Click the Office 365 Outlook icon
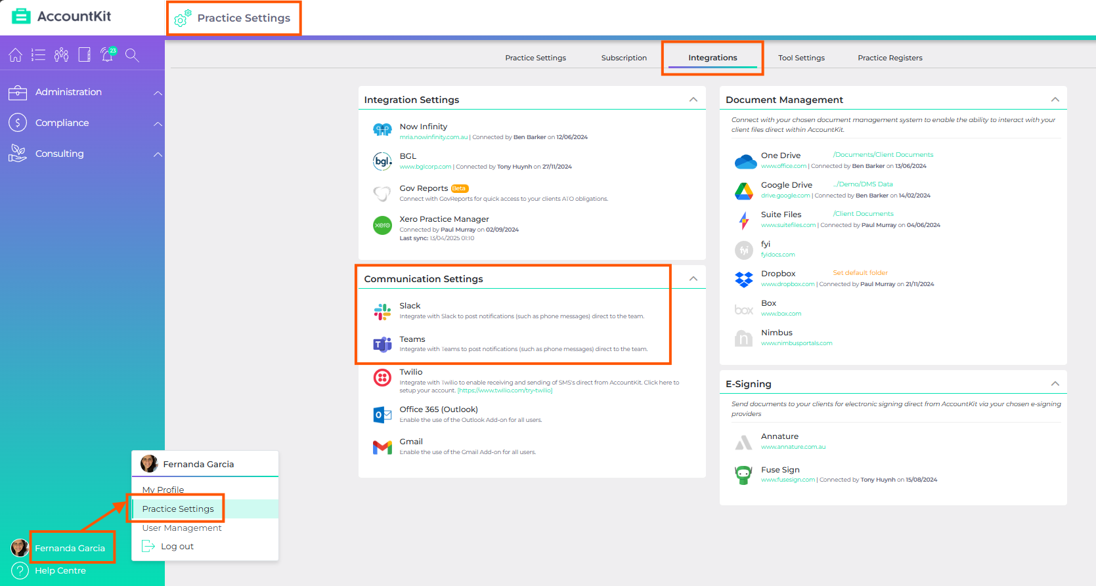Screen dimensions: 1096x586 pos(382,415)
